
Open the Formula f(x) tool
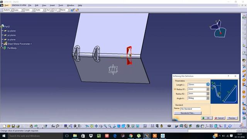(x=53, y=126)
